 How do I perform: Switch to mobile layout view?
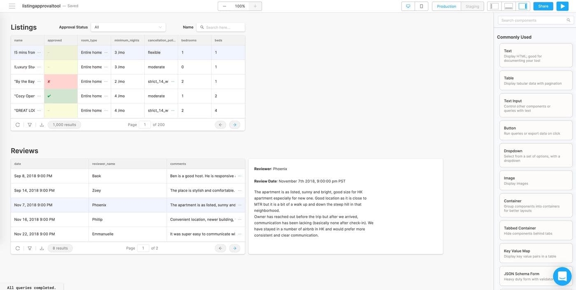421,6
